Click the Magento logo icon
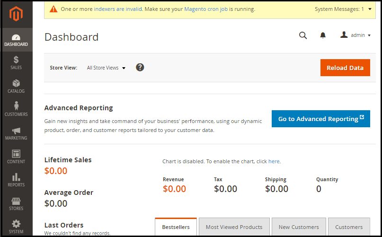This screenshot has height=237, width=382. (x=17, y=14)
